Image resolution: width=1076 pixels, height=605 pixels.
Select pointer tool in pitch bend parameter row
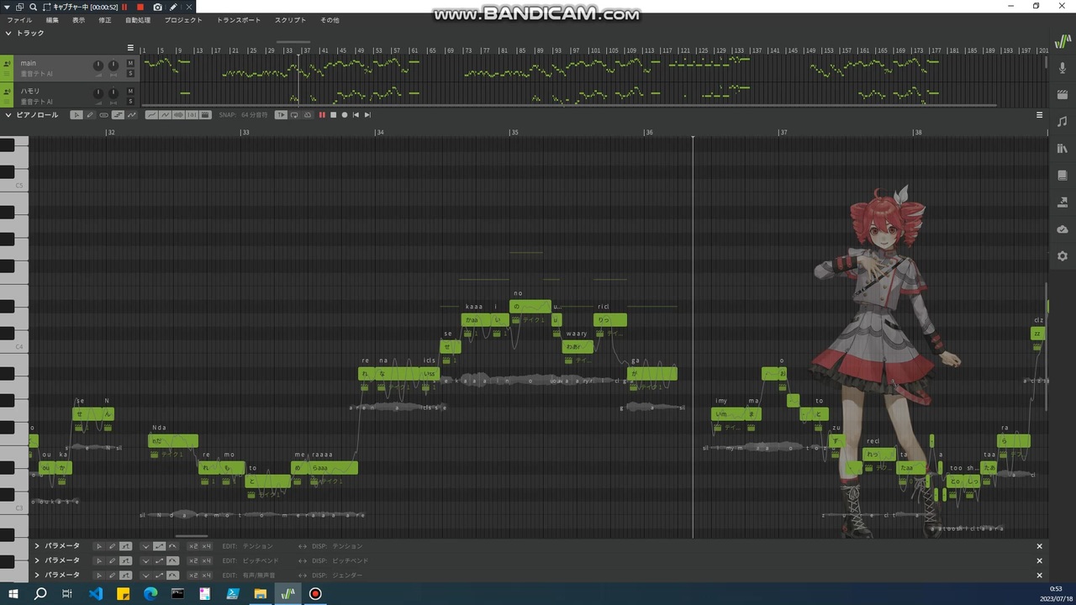(98, 560)
